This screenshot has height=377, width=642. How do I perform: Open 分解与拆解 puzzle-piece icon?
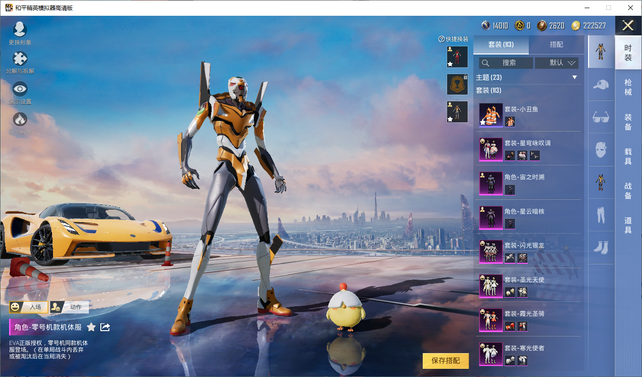point(20,59)
